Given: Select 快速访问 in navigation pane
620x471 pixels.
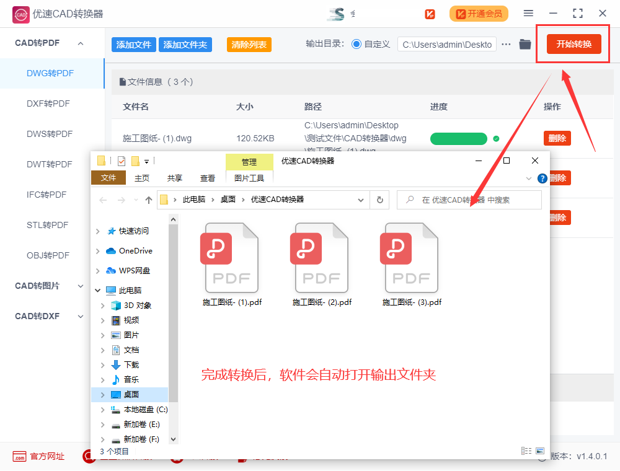Looking at the screenshot, I should (x=134, y=231).
